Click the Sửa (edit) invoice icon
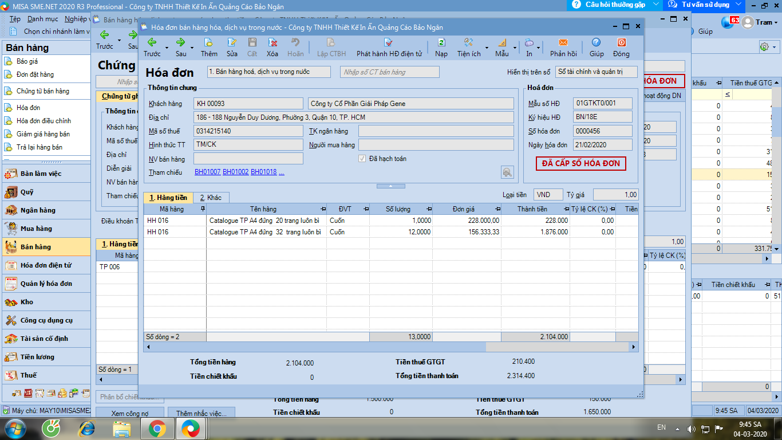The height and width of the screenshot is (440, 782). [232, 42]
